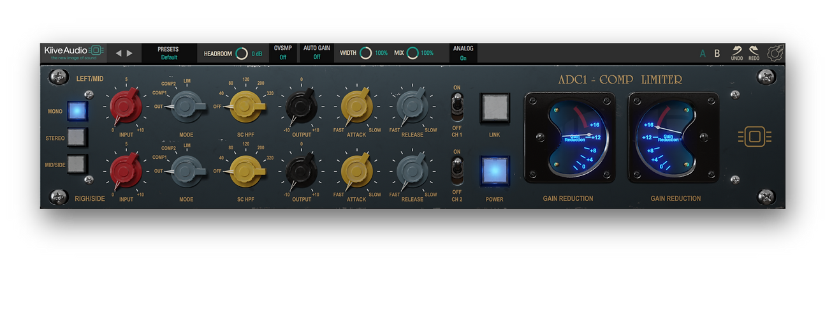Click the Right/Side yellow SC HPF knob
The height and width of the screenshot is (319, 825).
pos(245,172)
